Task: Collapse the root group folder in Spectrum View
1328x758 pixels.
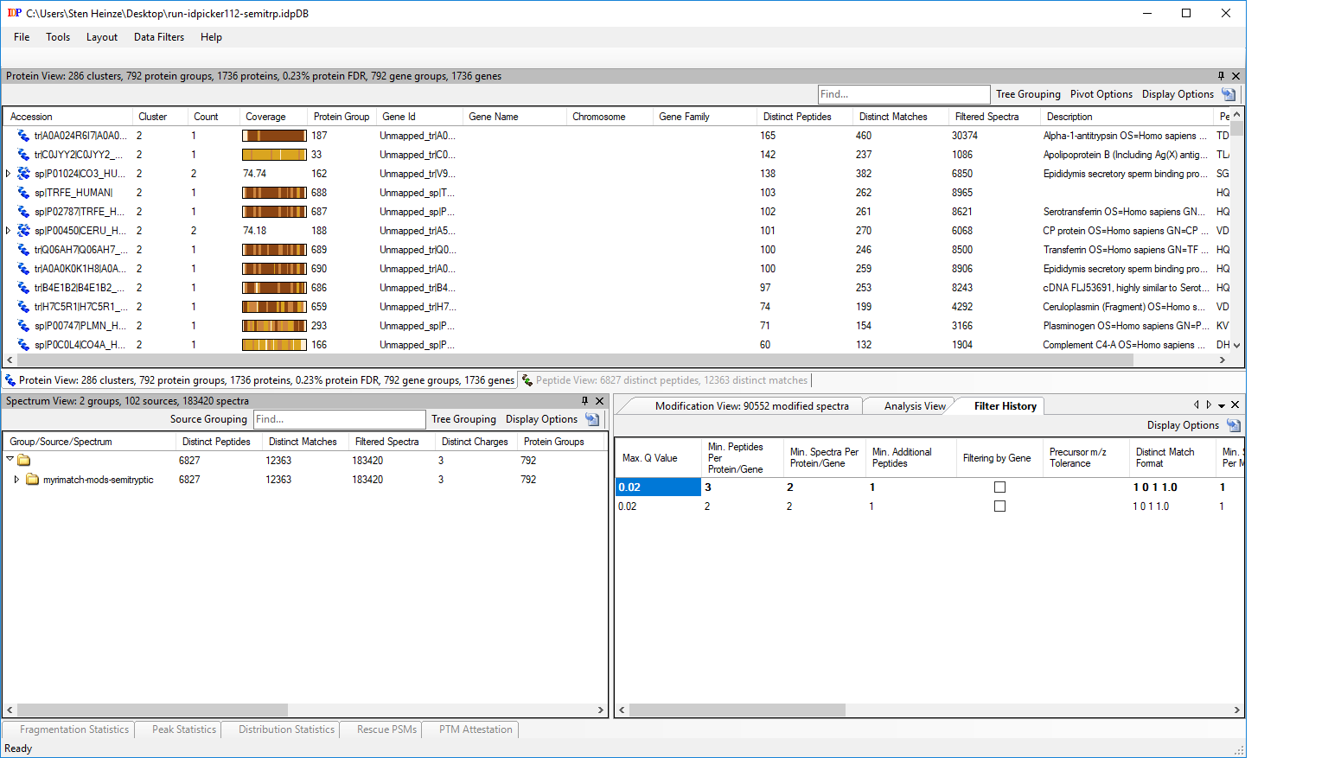Action: click(x=10, y=460)
